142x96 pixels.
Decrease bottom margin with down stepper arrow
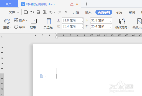pos(111,21)
